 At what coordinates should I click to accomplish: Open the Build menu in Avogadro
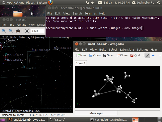click(x=103, y=50)
